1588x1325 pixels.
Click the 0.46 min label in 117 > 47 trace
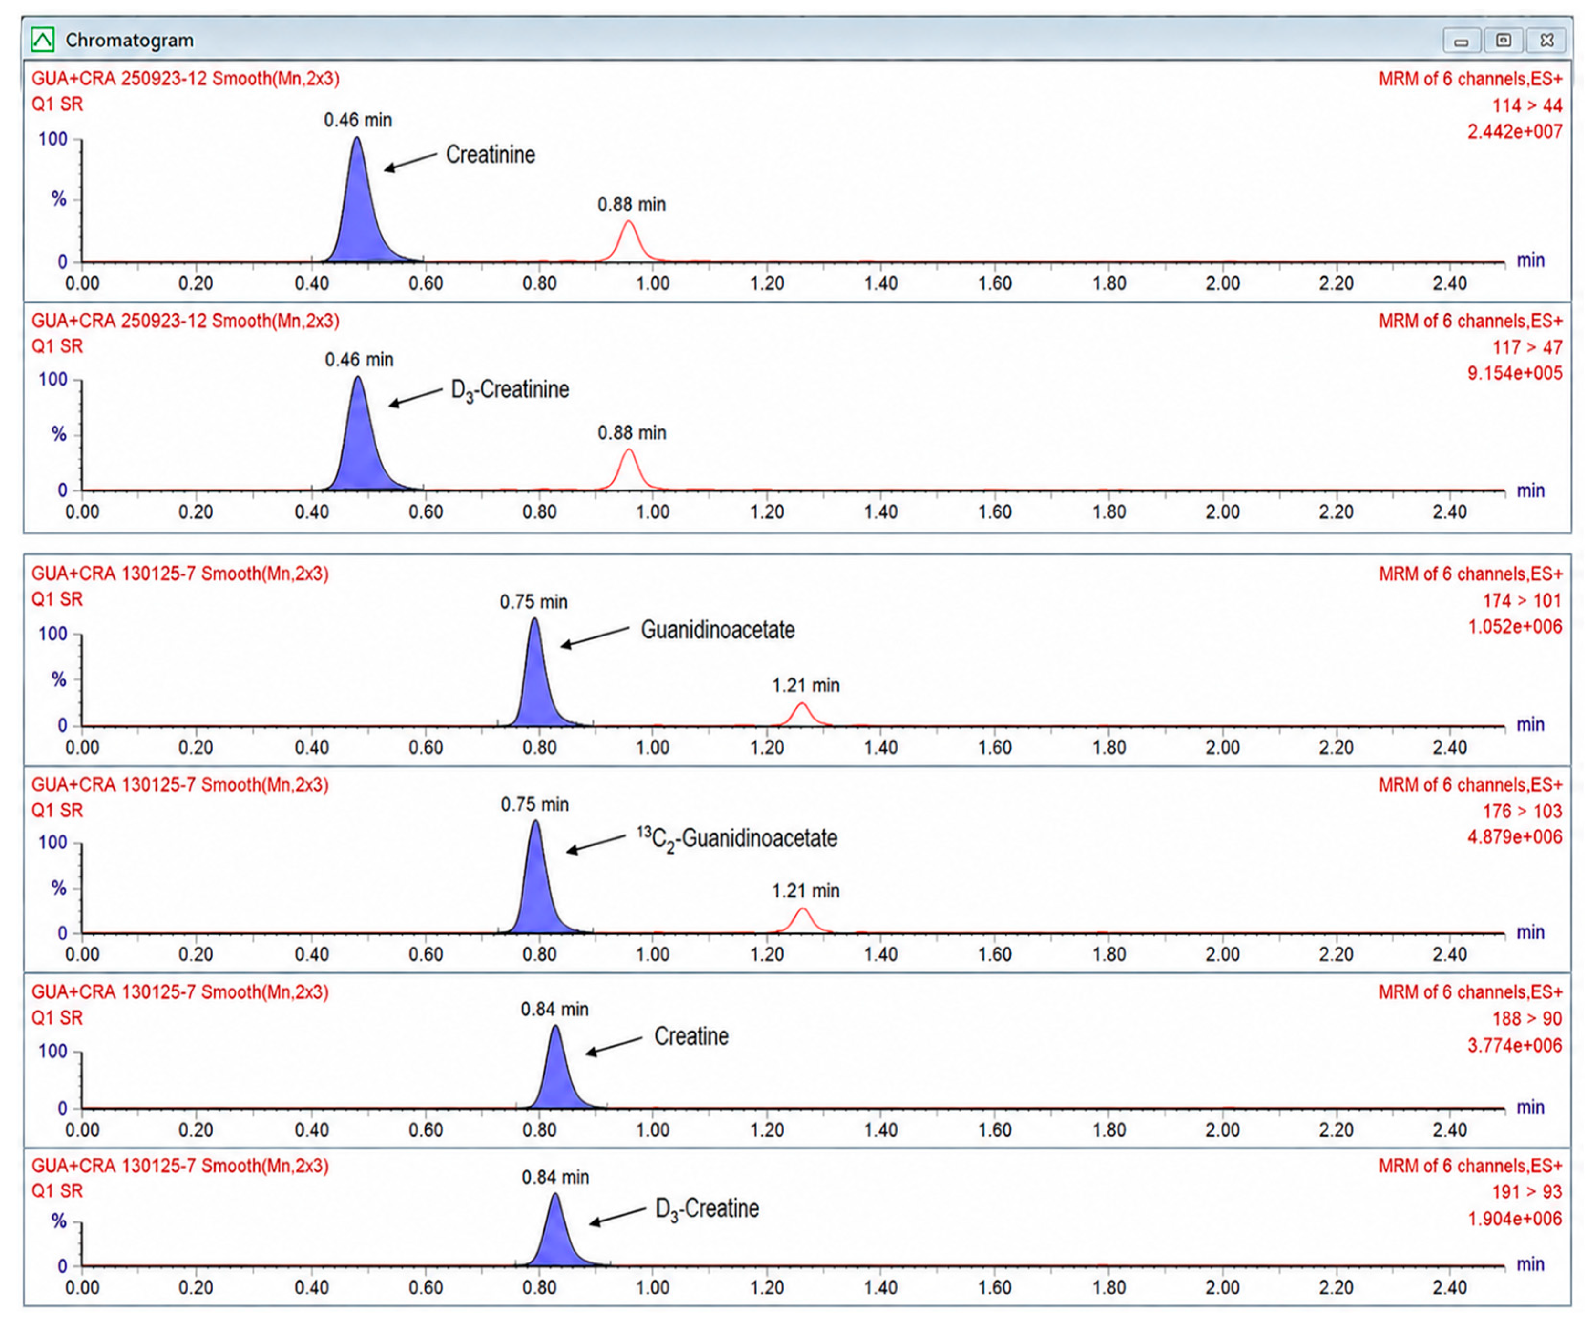pyautogui.click(x=359, y=359)
